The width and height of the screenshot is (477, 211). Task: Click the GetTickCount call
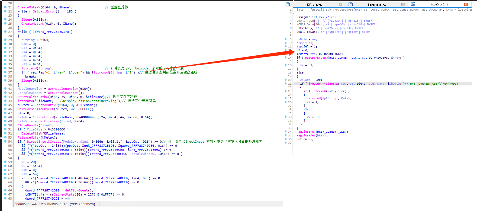point(76,190)
